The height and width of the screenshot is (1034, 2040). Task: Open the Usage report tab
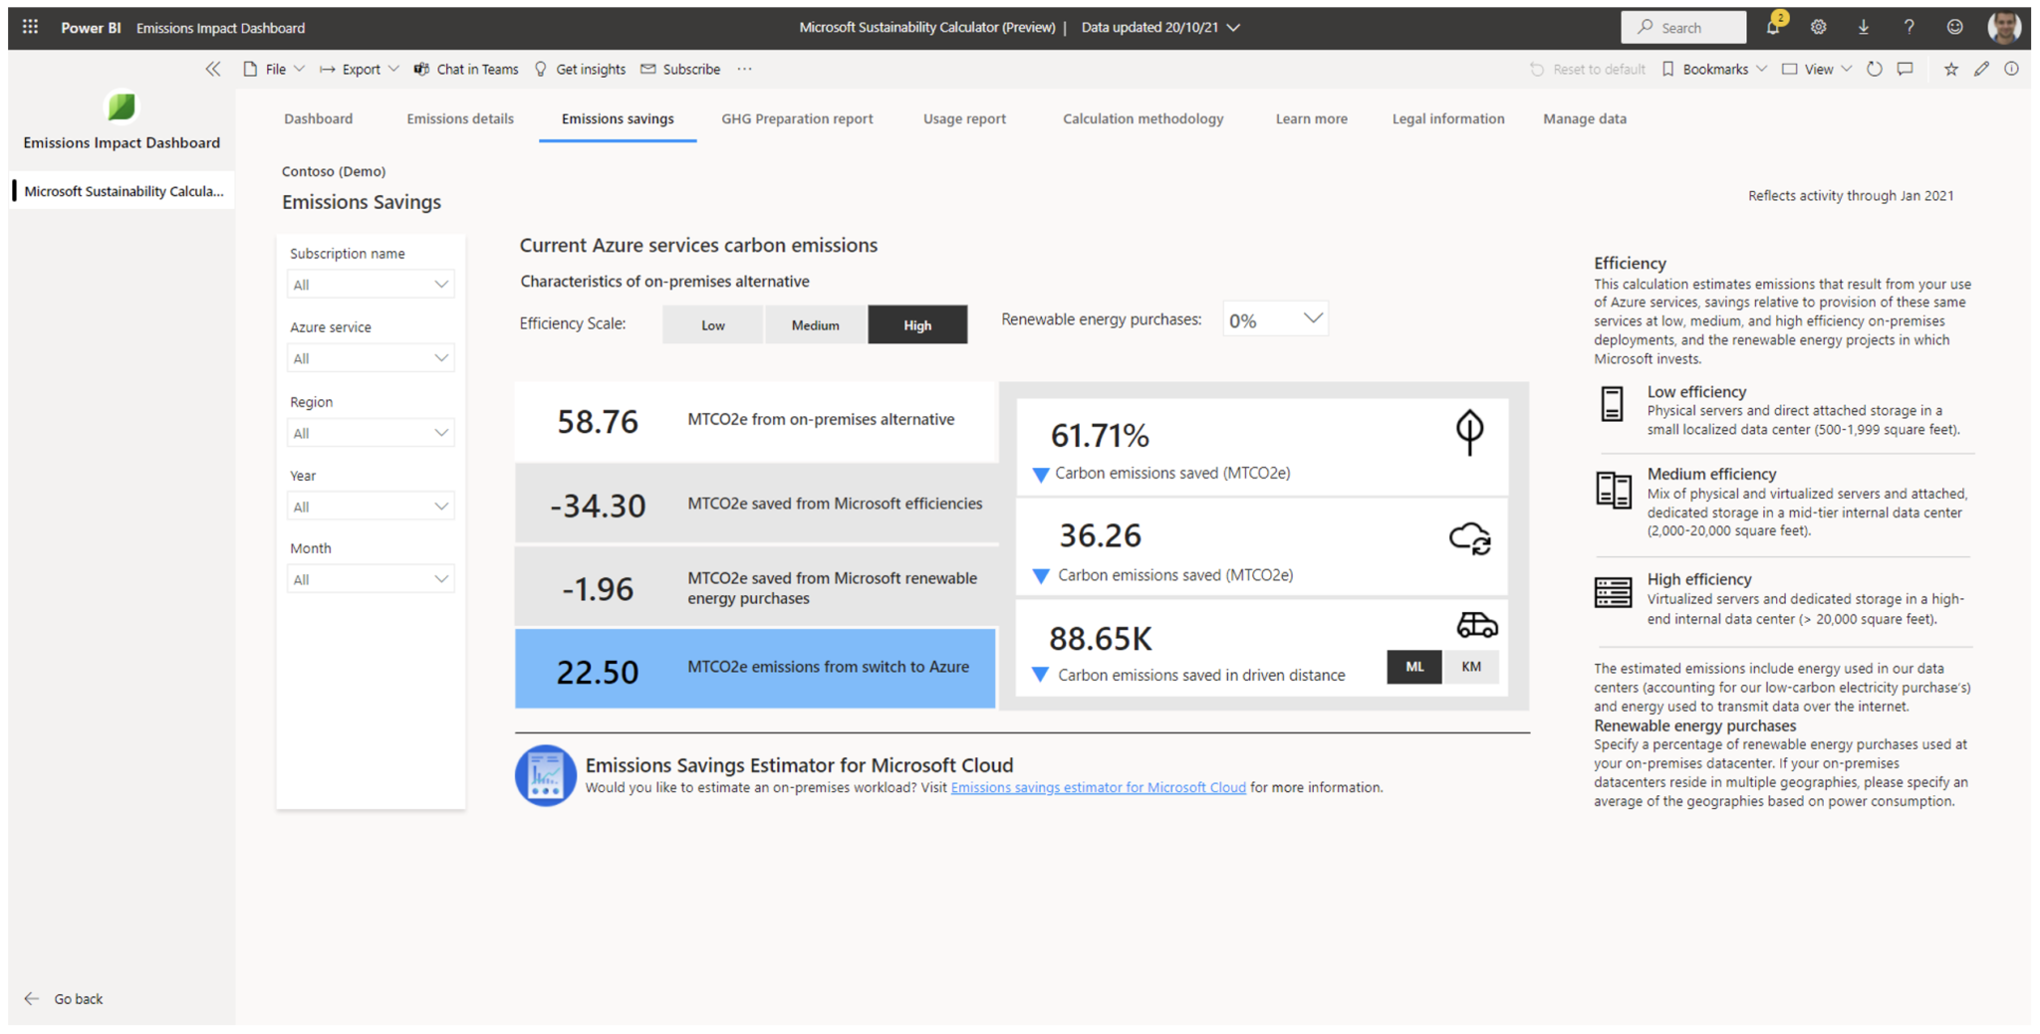coord(964,118)
